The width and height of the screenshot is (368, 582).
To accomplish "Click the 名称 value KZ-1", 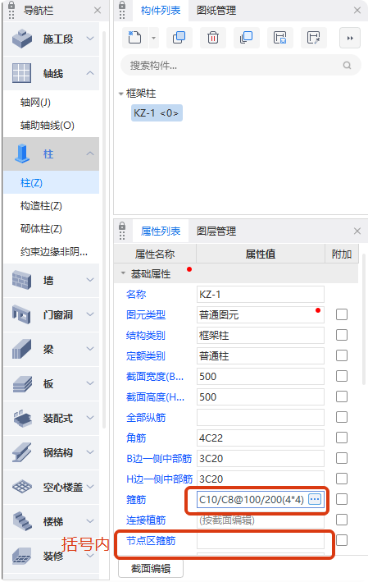I will tap(261, 295).
